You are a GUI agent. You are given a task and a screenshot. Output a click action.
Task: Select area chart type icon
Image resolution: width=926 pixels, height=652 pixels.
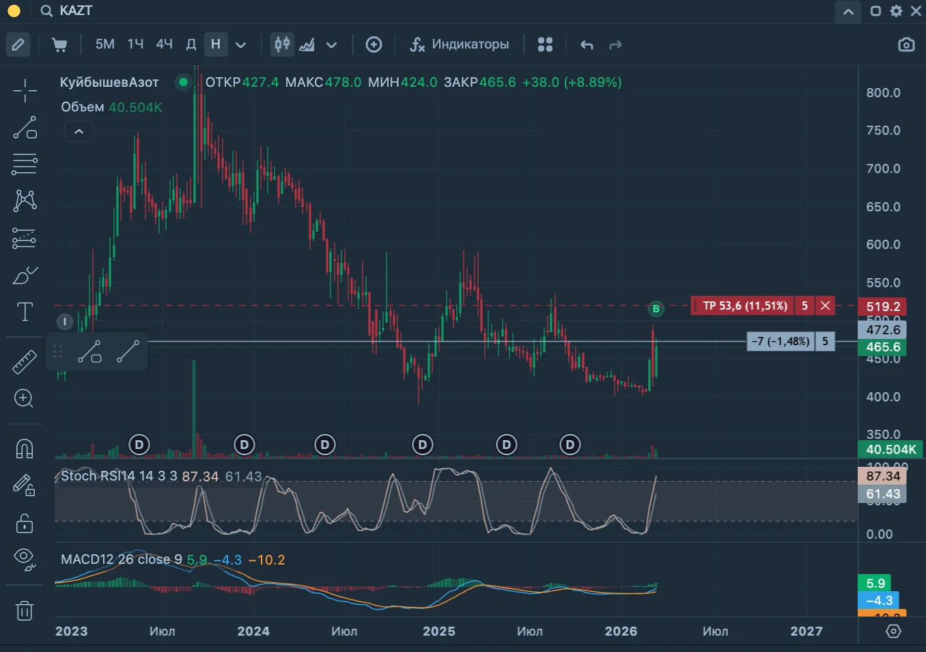pos(307,45)
